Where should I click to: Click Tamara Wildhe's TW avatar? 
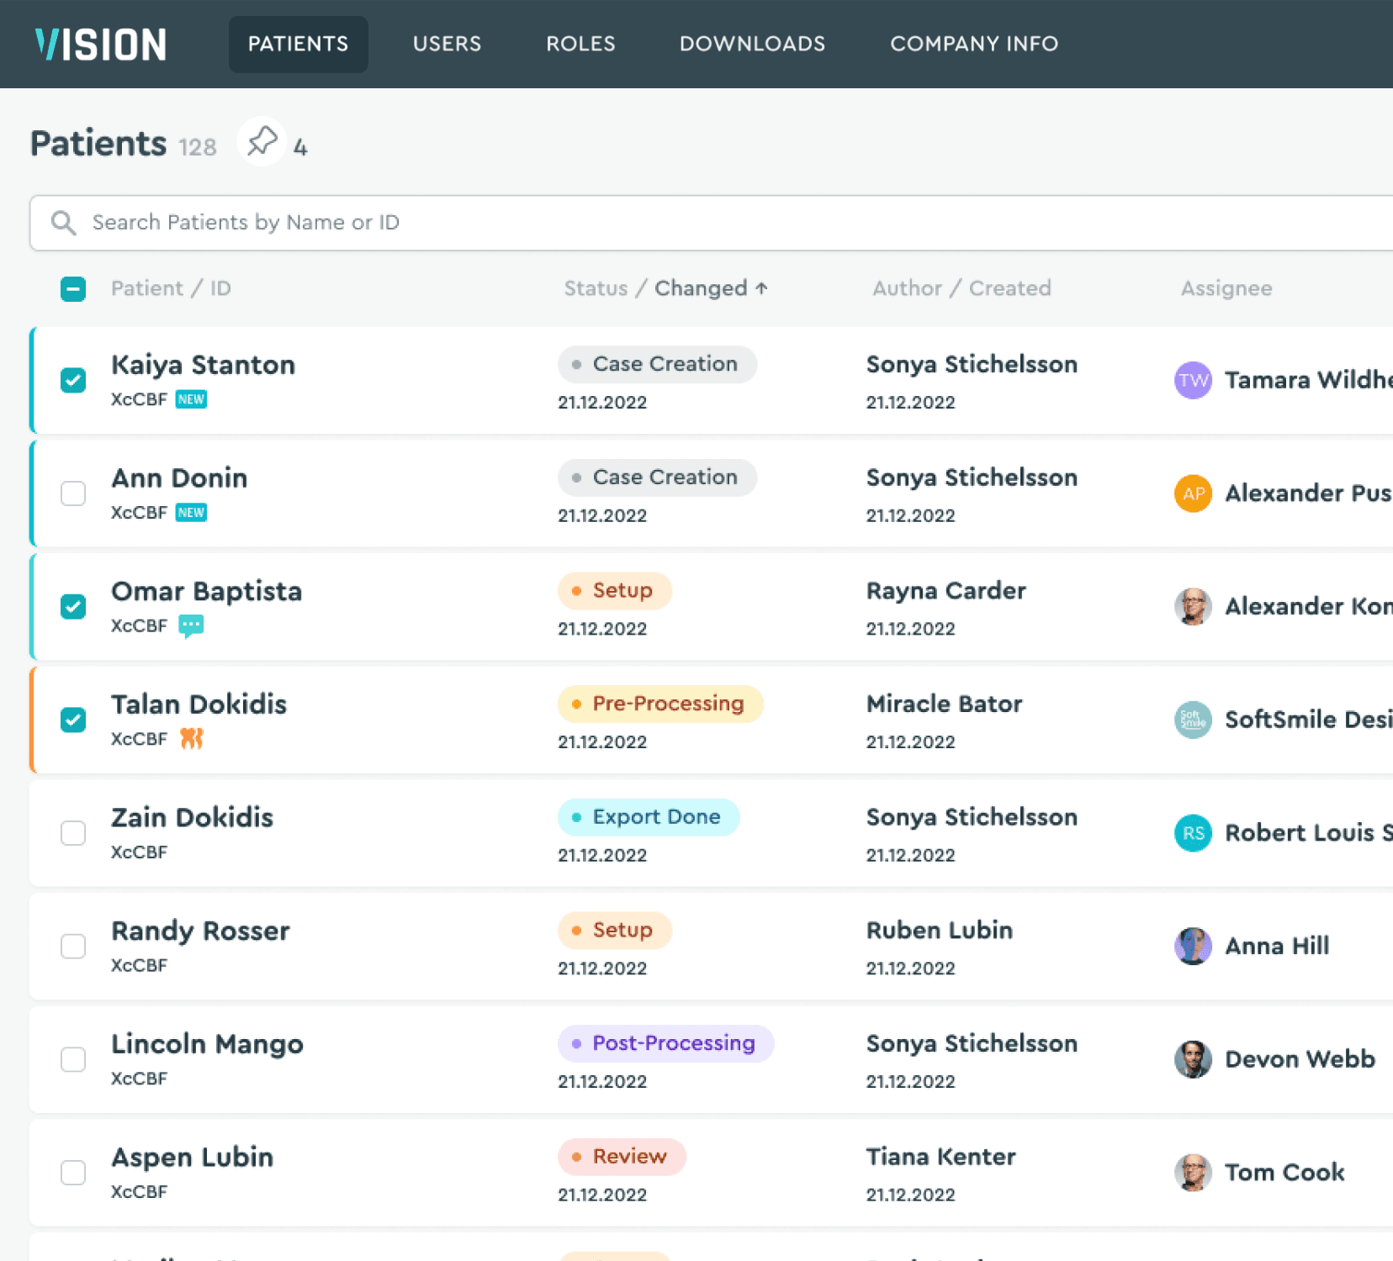coord(1192,380)
